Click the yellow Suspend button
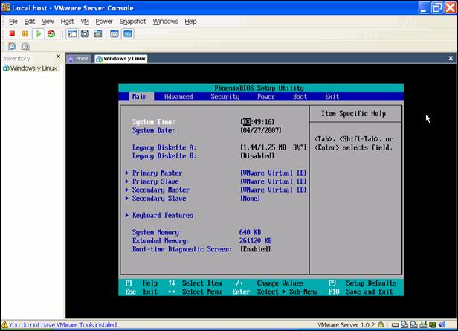This screenshot has width=458, height=331. (25, 34)
